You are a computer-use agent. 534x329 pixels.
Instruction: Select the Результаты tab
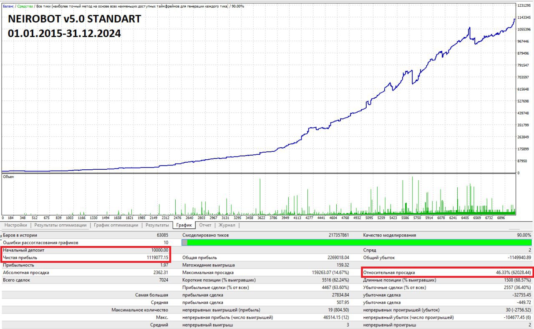pyautogui.click(x=157, y=225)
